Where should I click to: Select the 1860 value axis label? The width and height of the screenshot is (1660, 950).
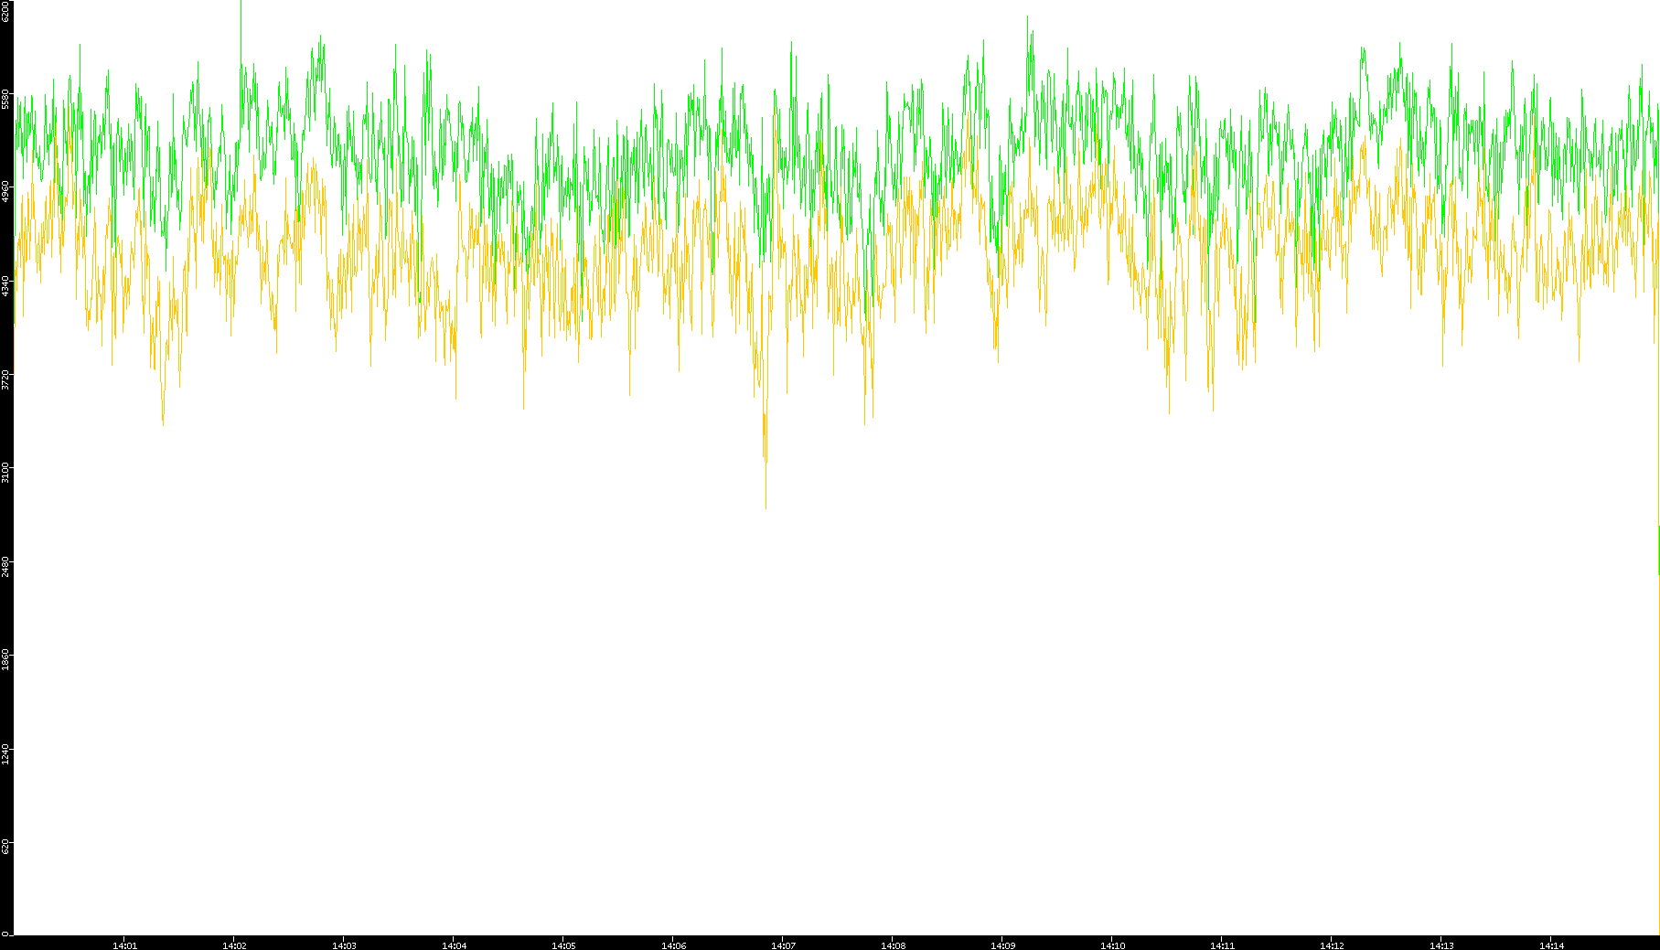pos(6,659)
